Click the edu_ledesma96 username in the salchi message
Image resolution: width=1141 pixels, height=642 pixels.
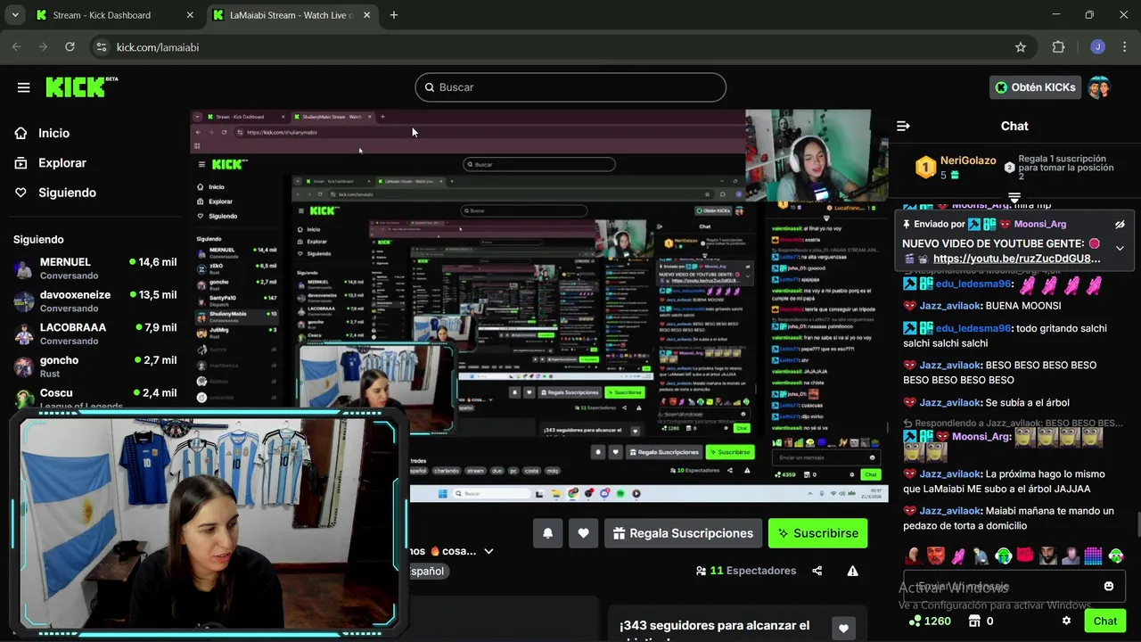[x=973, y=328]
